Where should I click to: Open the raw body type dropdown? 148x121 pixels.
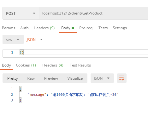[13, 39]
